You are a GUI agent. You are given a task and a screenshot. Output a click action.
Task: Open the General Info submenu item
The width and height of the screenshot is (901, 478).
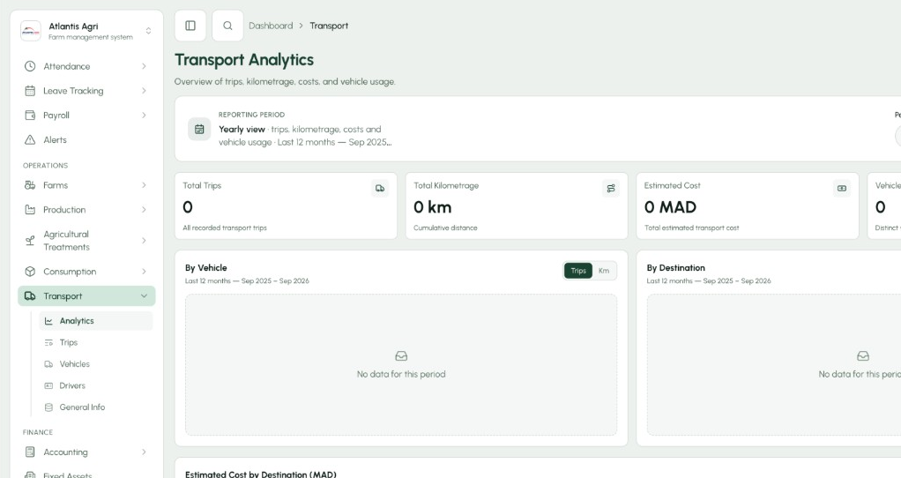tap(96, 407)
